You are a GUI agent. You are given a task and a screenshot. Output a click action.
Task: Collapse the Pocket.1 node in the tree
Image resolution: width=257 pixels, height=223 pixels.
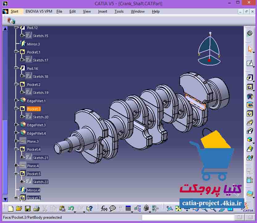16,52
